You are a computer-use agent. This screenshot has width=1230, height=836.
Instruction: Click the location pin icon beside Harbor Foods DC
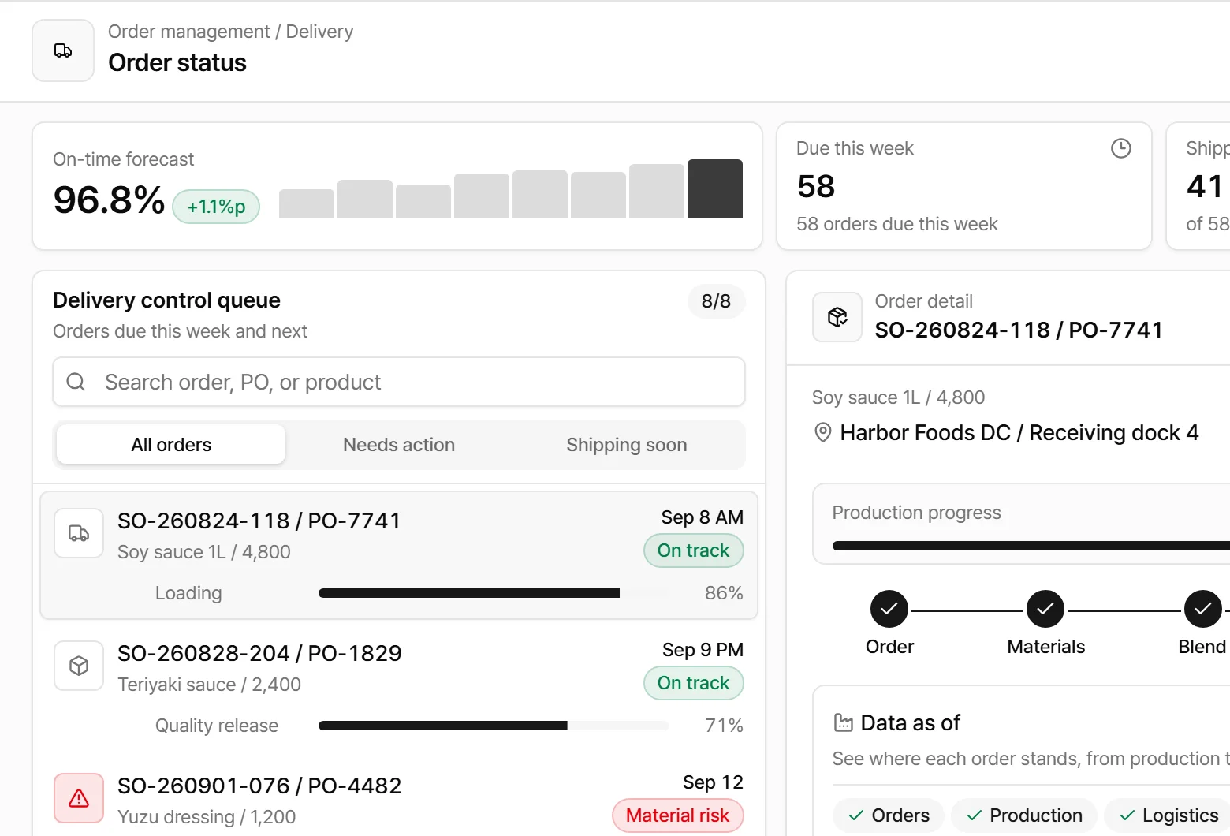click(x=822, y=432)
